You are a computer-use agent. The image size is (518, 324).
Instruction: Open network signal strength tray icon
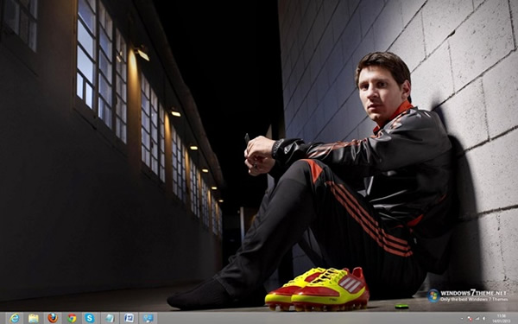[477, 319]
